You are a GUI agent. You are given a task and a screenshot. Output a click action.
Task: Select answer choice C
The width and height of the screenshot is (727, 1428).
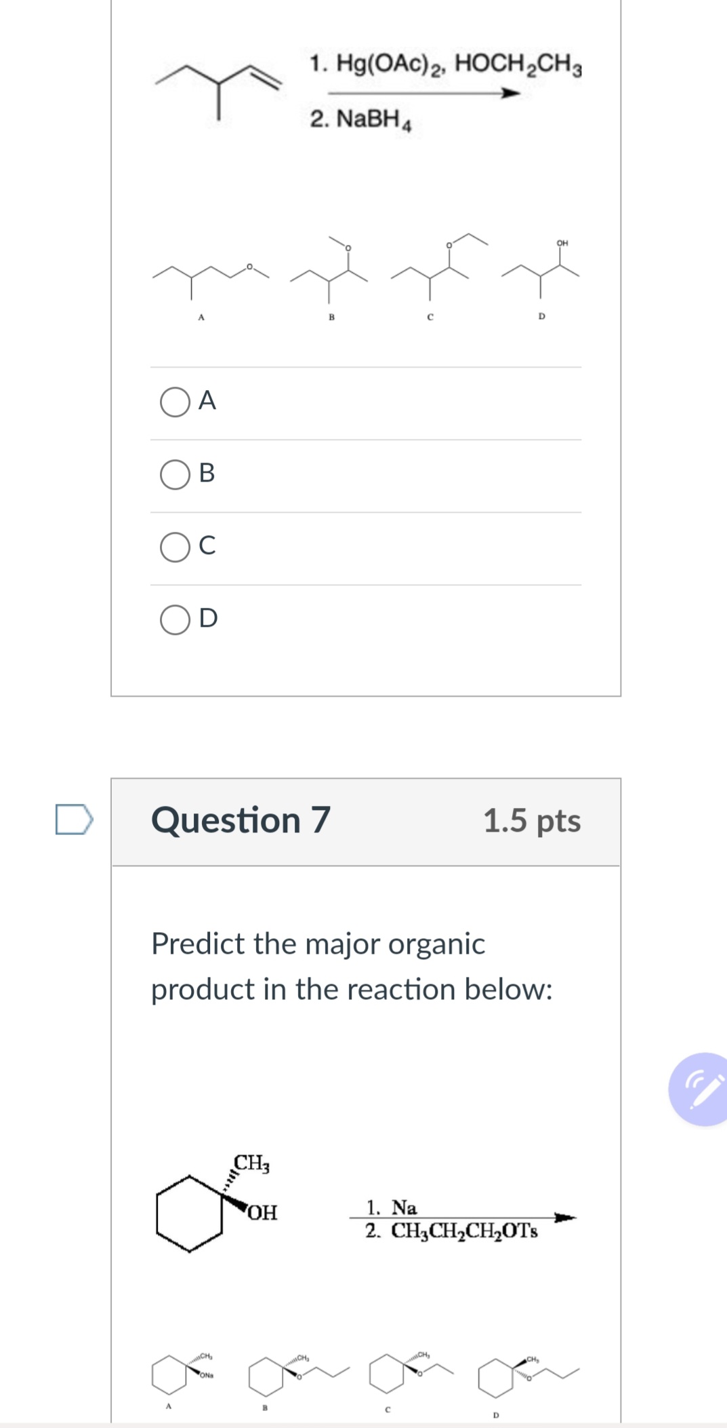pos(175,547)
